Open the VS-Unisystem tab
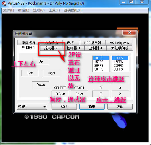The height and width of the screenshot is (145, 151). (119, 43)
